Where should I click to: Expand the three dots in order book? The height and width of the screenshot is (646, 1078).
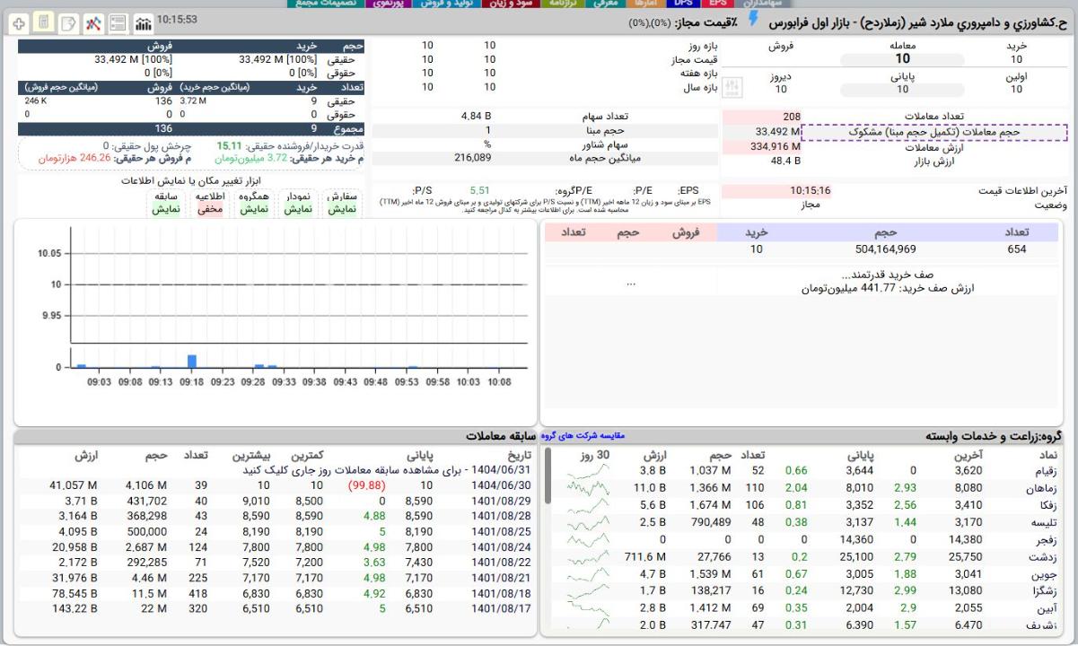click(630, 284)
